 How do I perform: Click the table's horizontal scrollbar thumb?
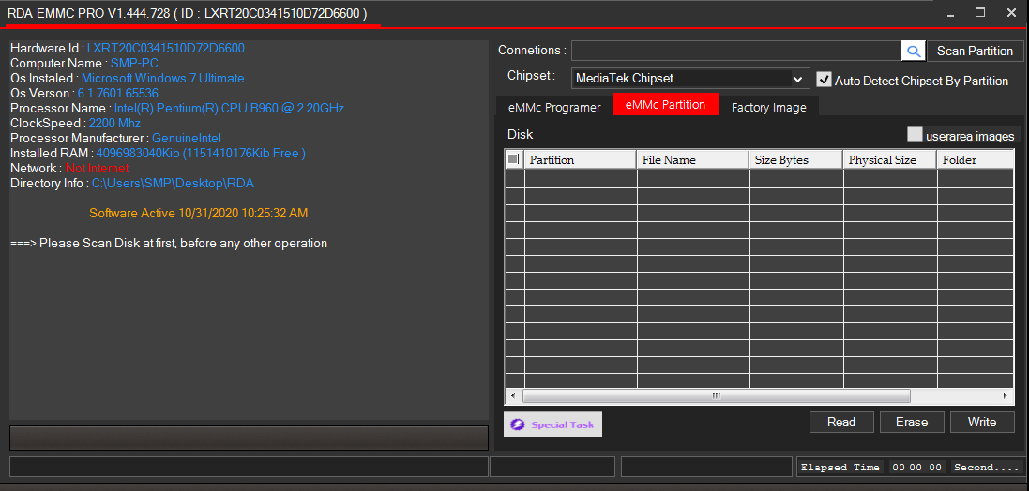tap(716, 396)
